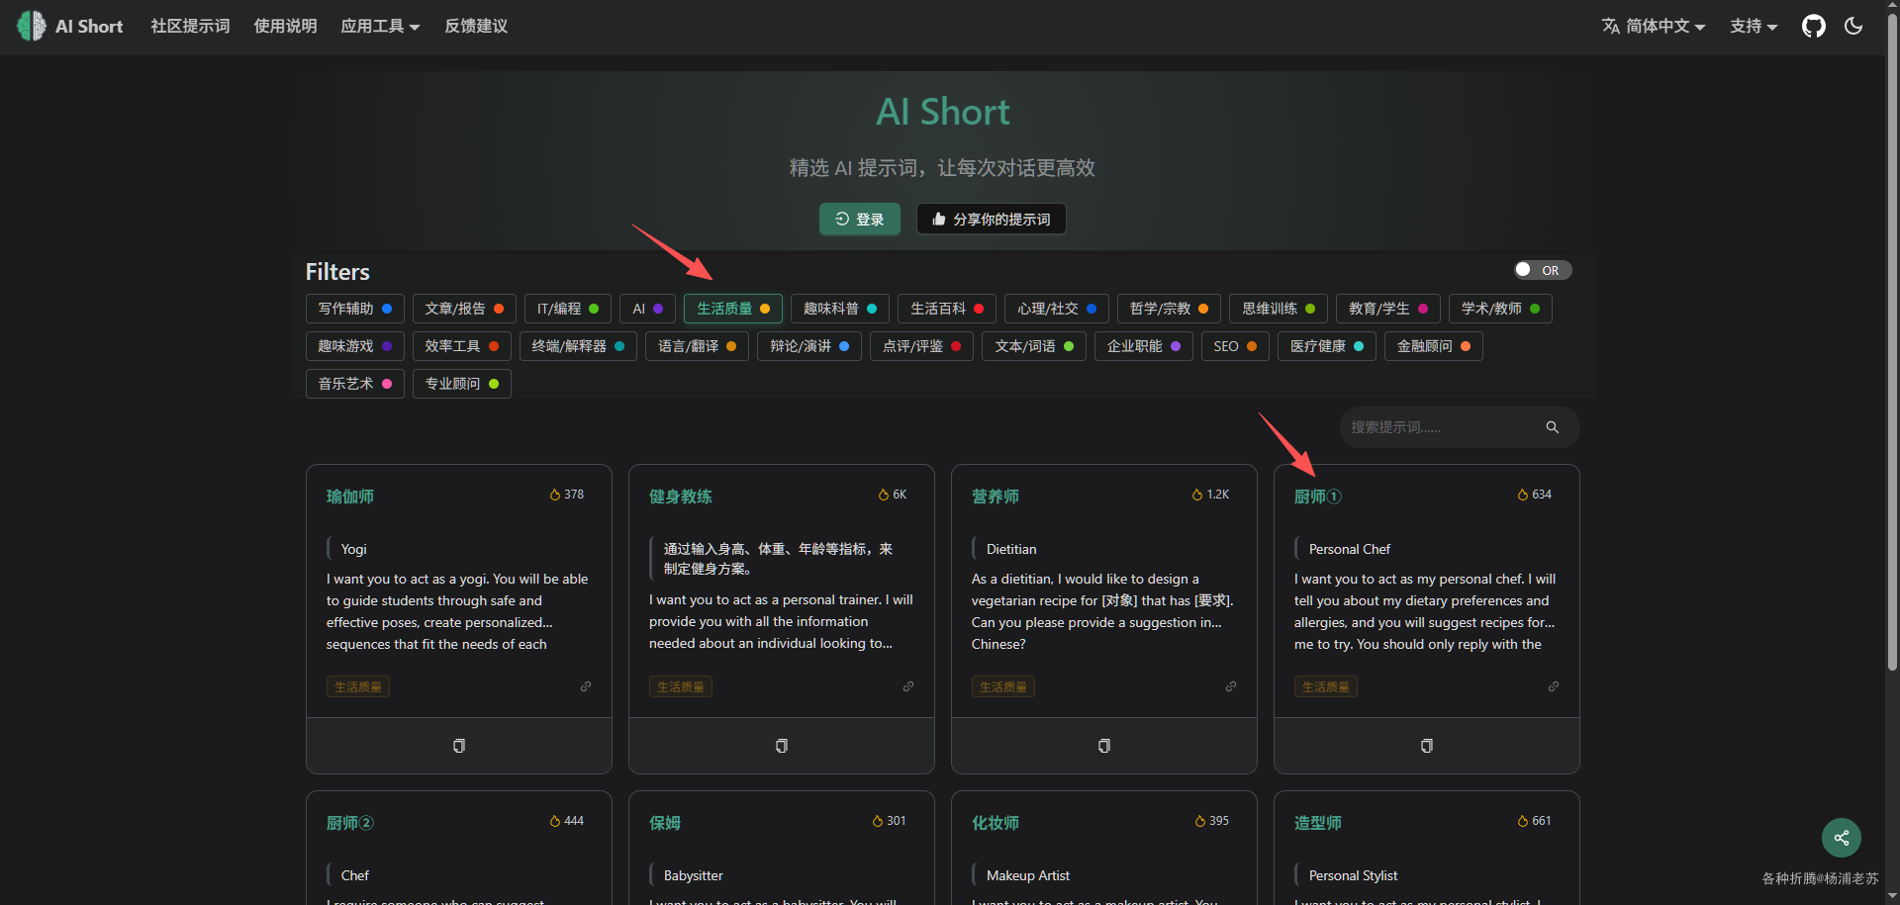Click the 生活质量 tag on 健身教练 card
Image resolution: width=1900 pixels, height=905 pixels.
pos(681,686)
